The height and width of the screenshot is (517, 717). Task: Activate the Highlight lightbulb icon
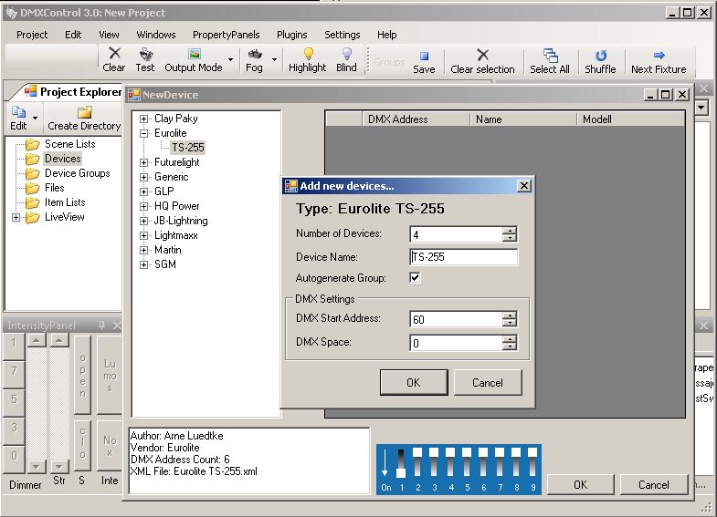tap(308, 54)
